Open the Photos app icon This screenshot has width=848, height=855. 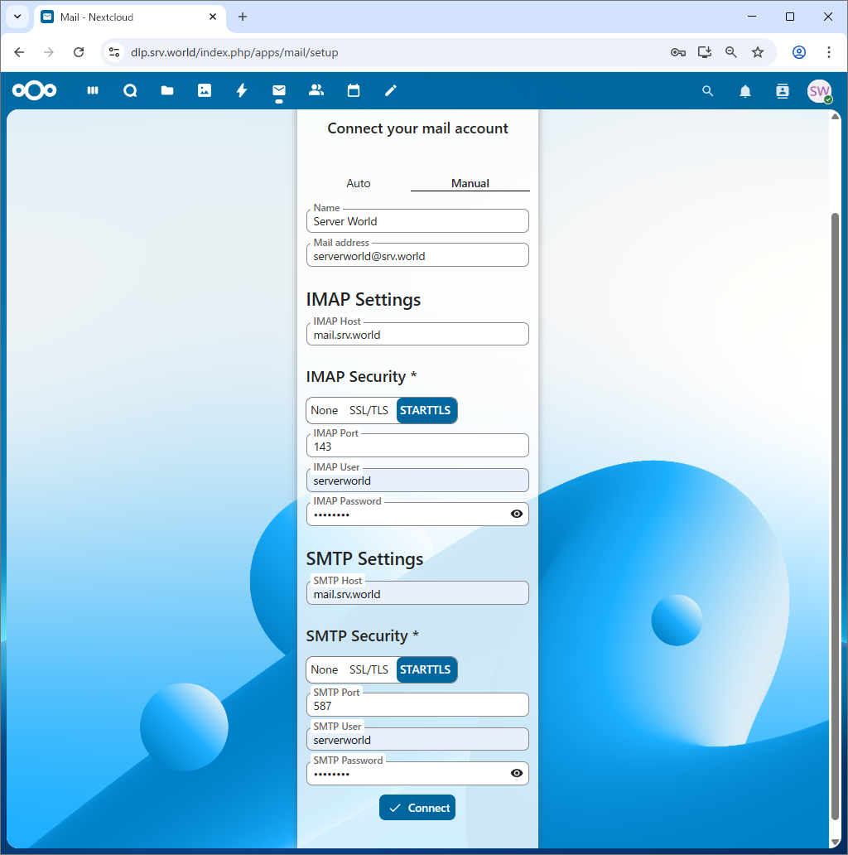[205, 91]
